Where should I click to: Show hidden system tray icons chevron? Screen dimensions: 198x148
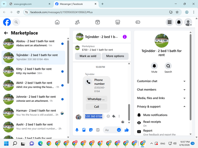[151, 143]
